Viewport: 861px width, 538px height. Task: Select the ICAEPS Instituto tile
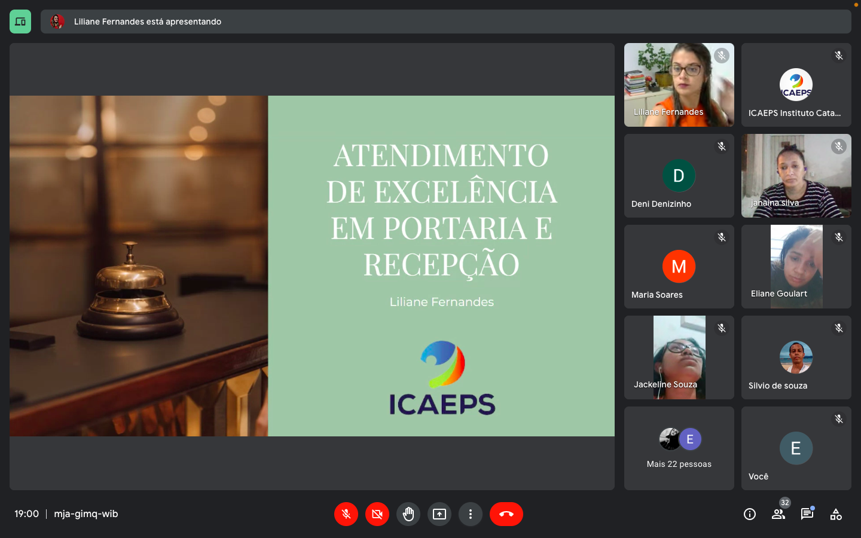click(x=796, y=85)
